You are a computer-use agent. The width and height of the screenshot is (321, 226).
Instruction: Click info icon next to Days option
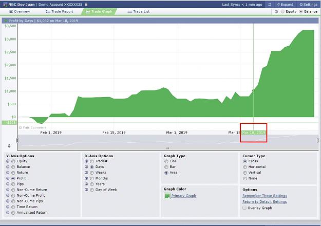tap(87, 167)
